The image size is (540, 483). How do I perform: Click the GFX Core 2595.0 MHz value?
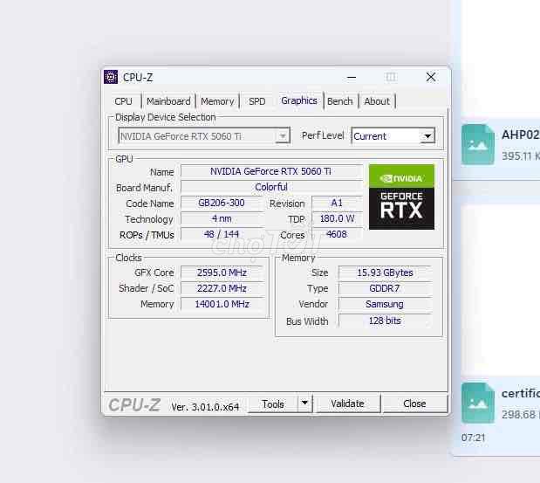tap(222, 273)
